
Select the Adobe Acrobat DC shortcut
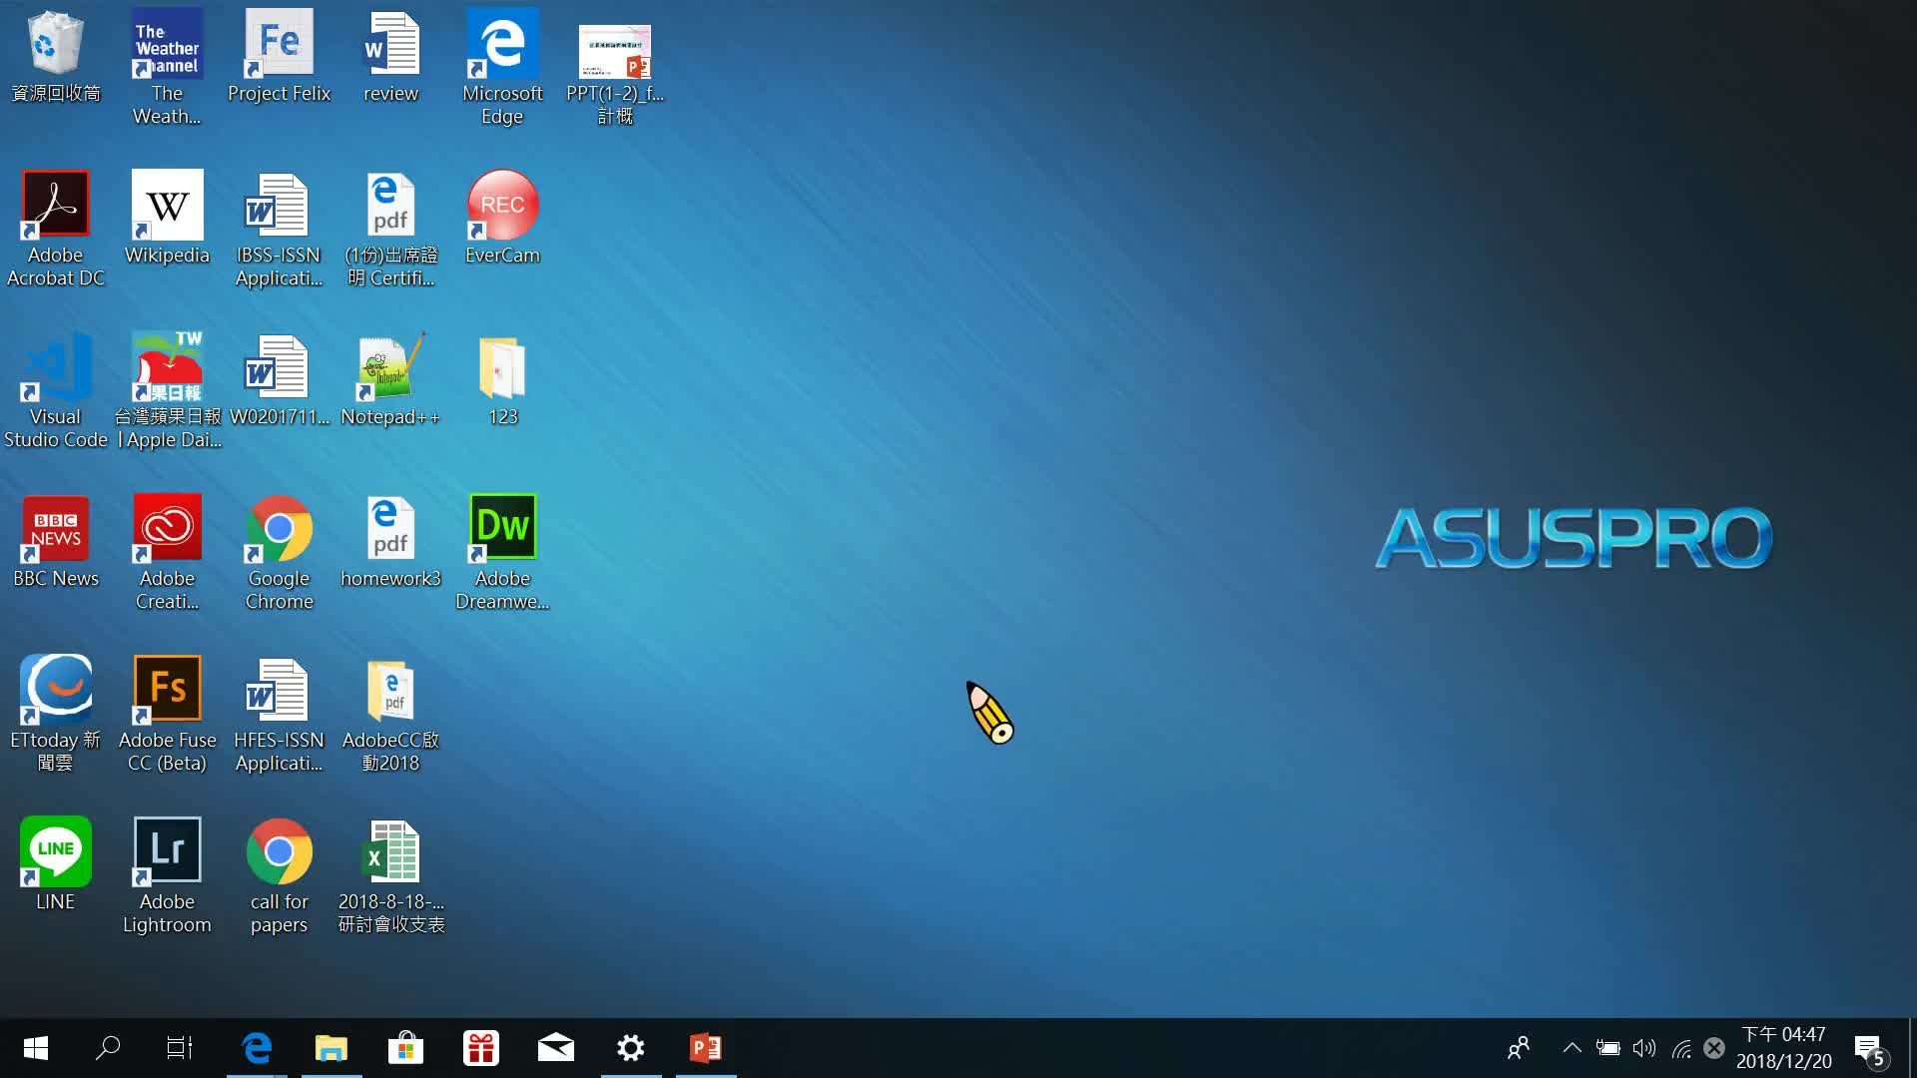click(56, 229)
